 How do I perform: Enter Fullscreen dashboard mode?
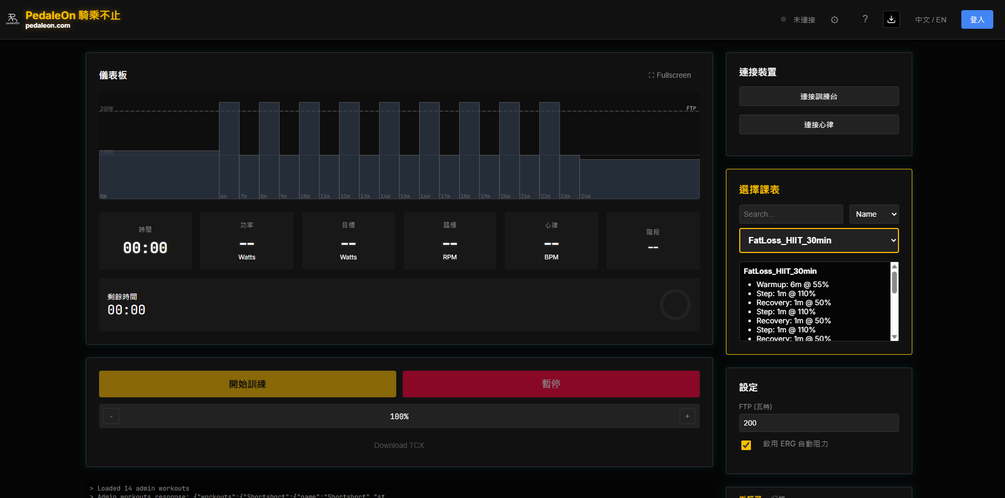pyautogui.click(x=669, y=75)
